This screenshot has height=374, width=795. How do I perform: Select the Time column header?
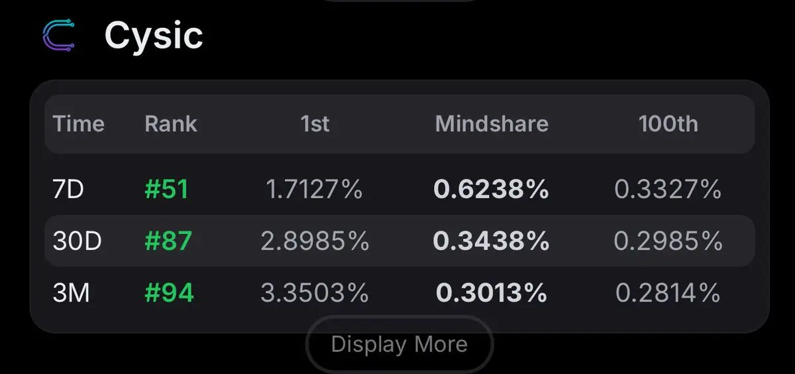pos(79,124)
